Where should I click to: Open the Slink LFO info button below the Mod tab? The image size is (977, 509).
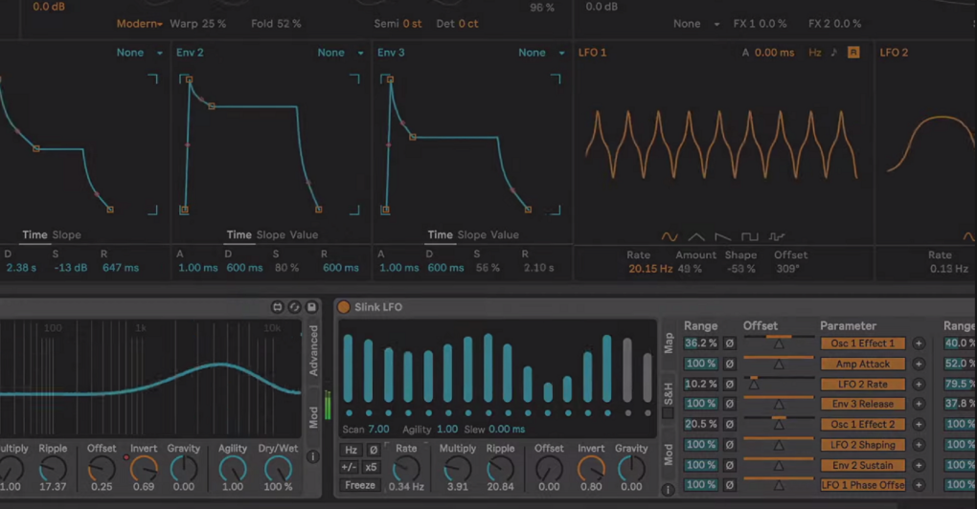click(668, 490)
